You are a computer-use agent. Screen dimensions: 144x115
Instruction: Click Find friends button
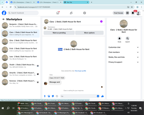click(x=118, y=13)
